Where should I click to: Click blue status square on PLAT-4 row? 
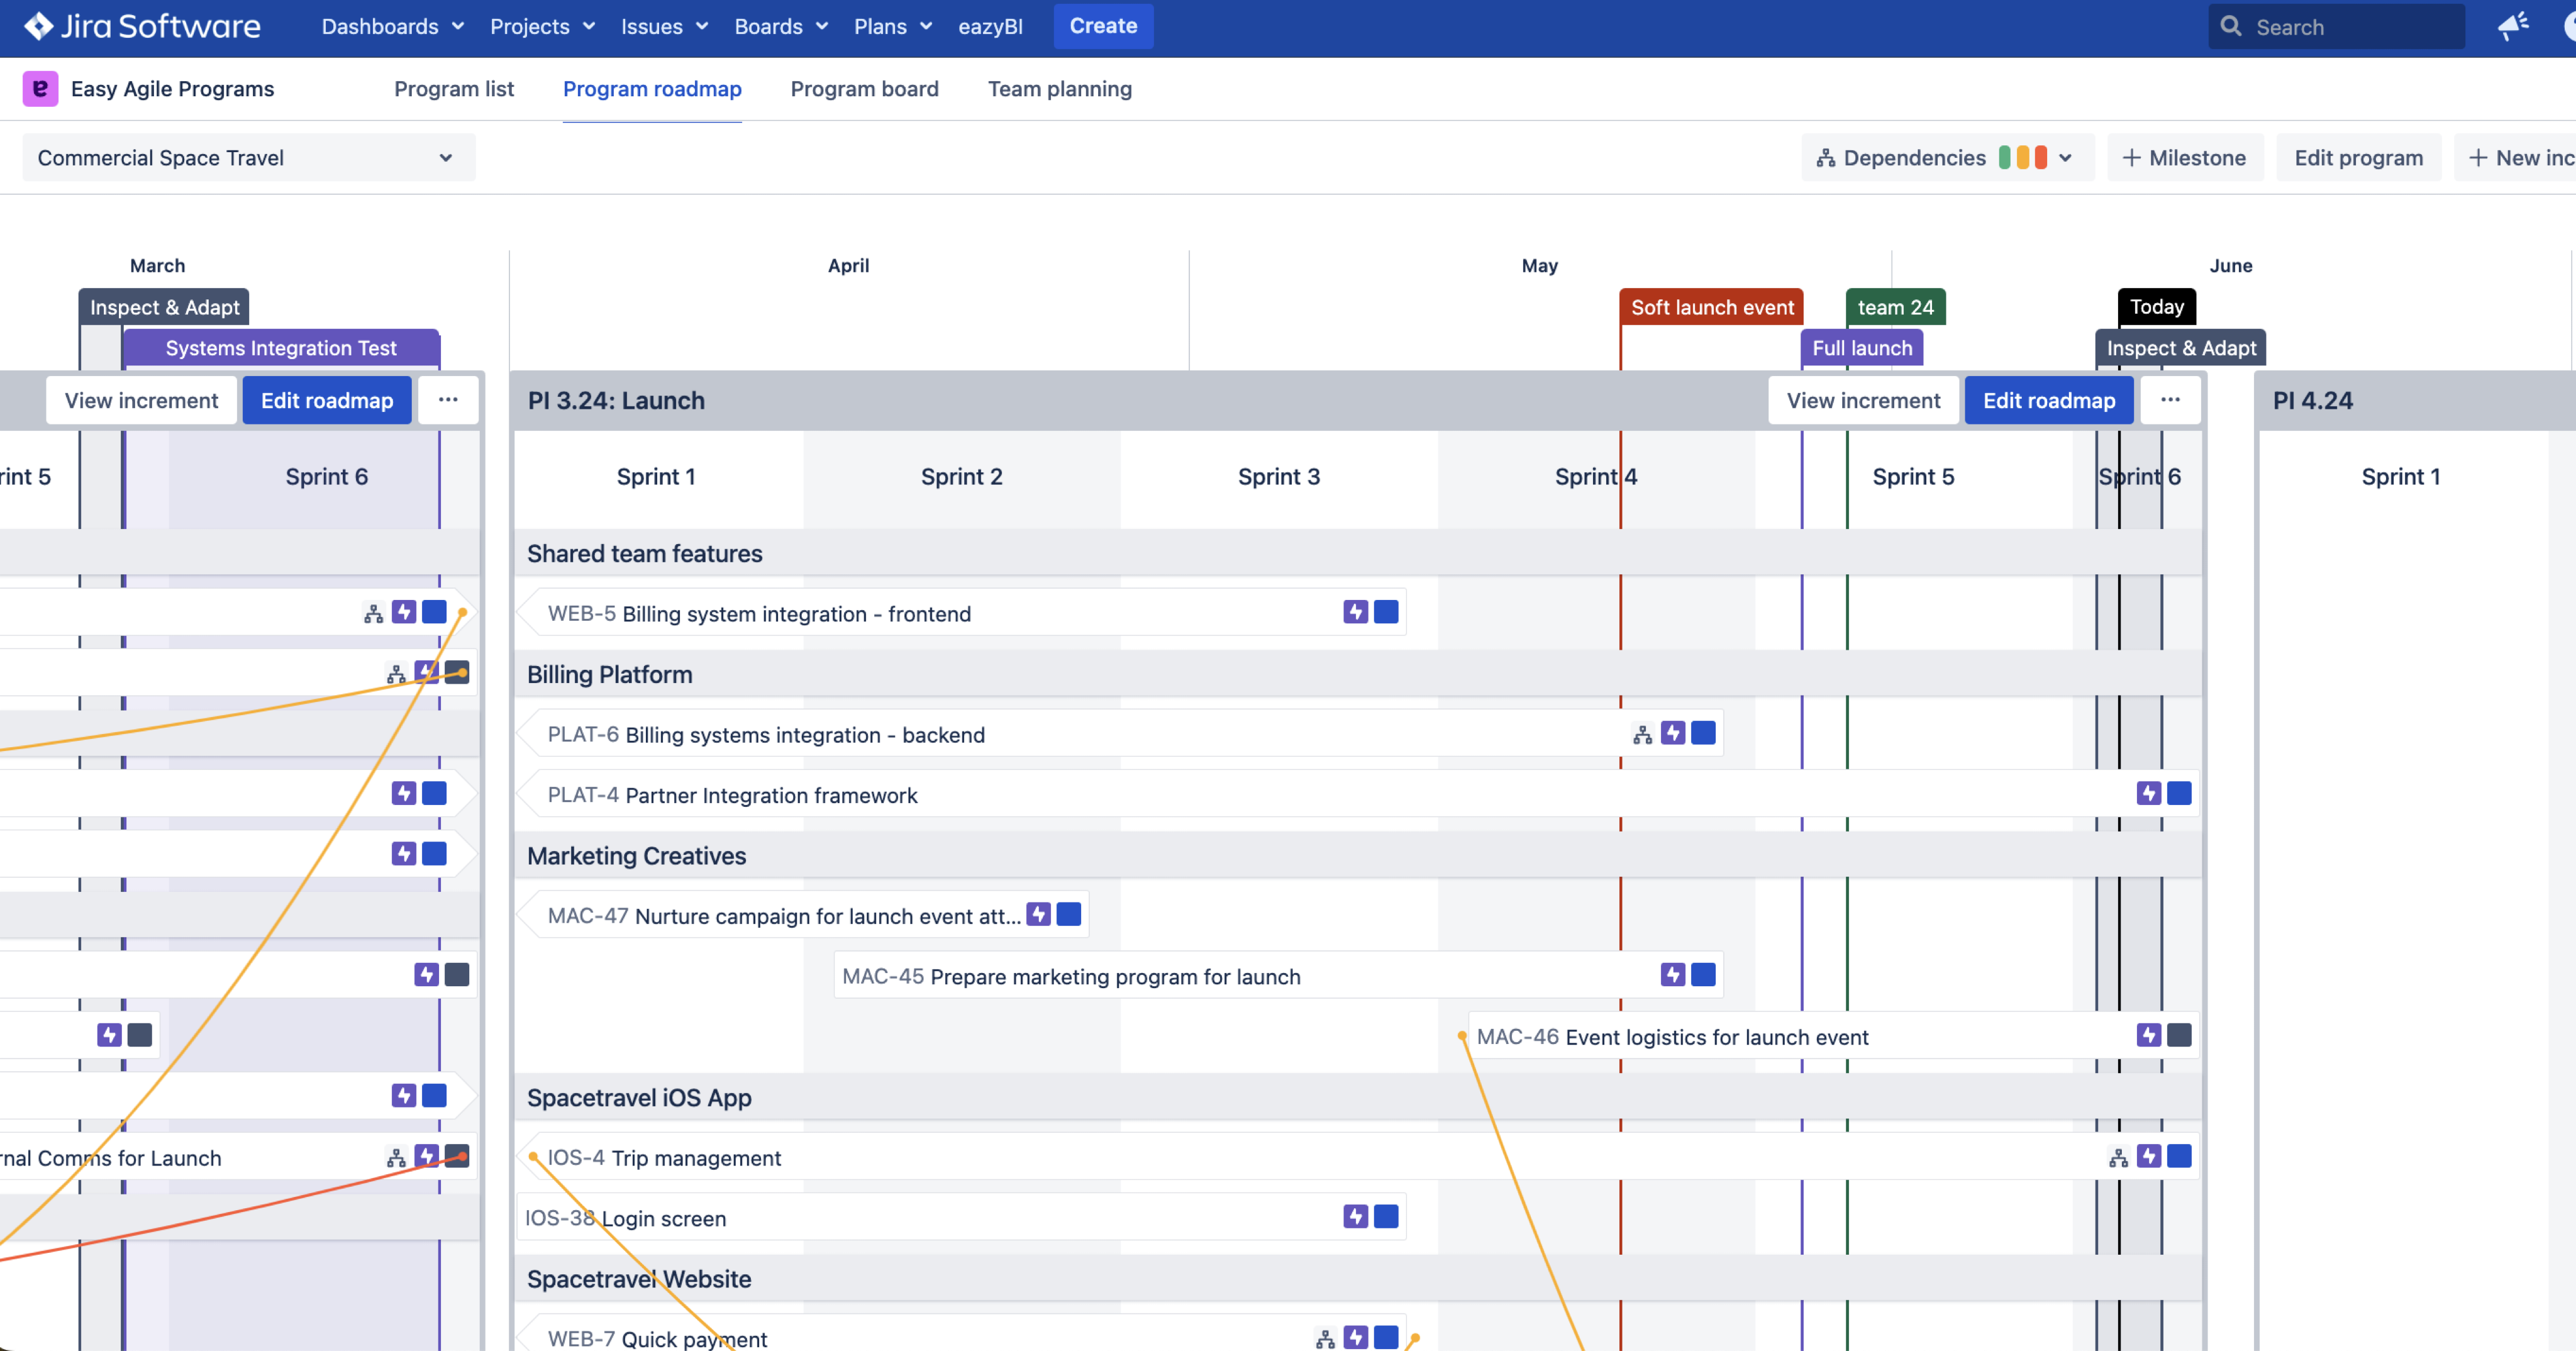pos(2179,793)
